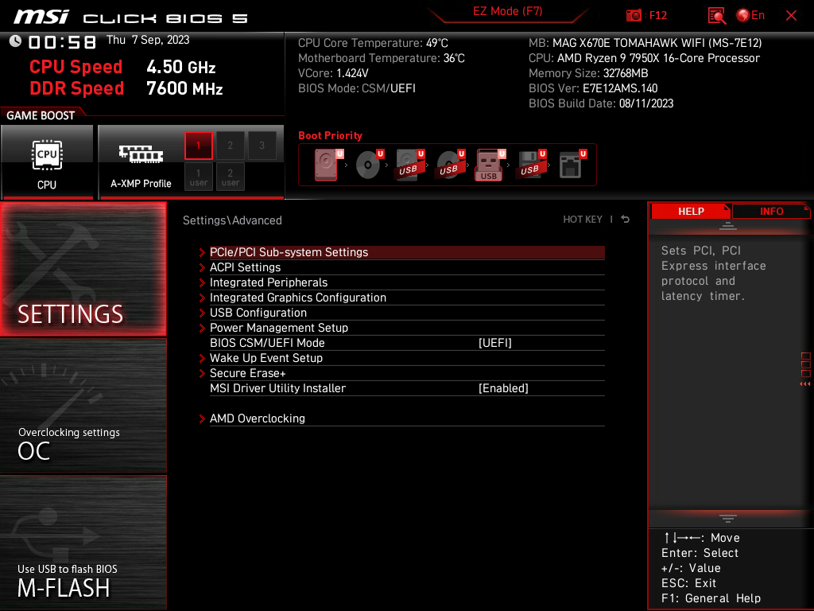Click the MSI Driver Utility Installer label
Image resolution: width=814 pixels, height=611 pixels.
tap(277, 388)
